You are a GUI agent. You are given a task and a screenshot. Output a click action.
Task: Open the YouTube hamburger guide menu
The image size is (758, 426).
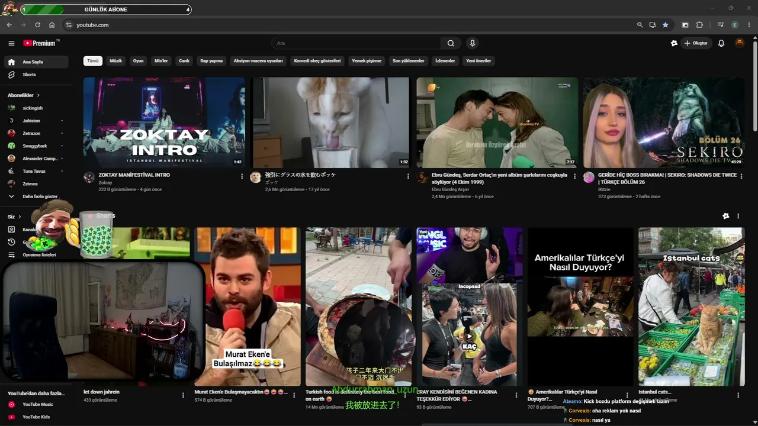click(x=11, y=43)
